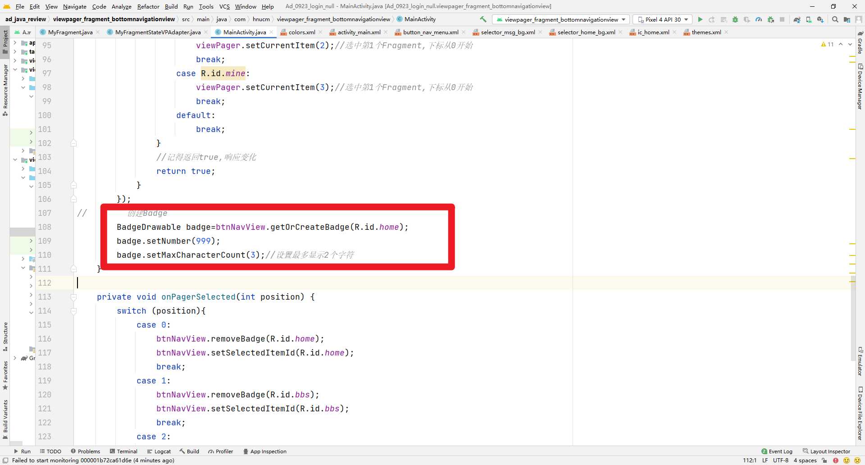The height and width of the screenshot is (465, 865).
Task: Click the Debug app bug icon
Action: [735, 19]
